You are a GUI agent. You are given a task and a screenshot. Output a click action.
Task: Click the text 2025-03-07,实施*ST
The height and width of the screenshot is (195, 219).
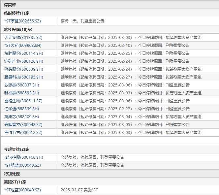click(79, 190)
